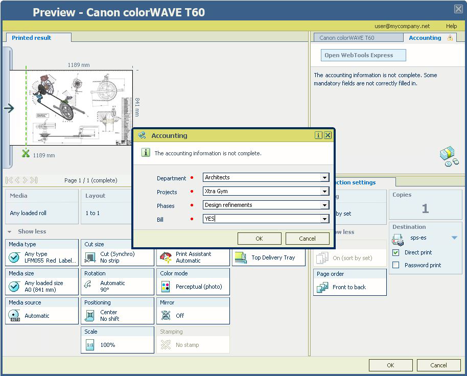Click the Scale 100% icon
This screenshot has width=467, height=376.
point(90,345)
